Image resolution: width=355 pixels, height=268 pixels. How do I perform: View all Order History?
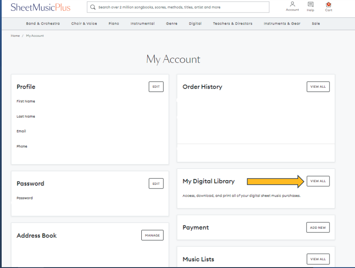(x=318, y=87)
